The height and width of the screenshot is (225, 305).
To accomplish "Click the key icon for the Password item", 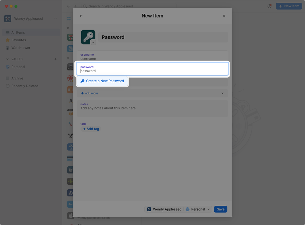I will click(87, 36).
